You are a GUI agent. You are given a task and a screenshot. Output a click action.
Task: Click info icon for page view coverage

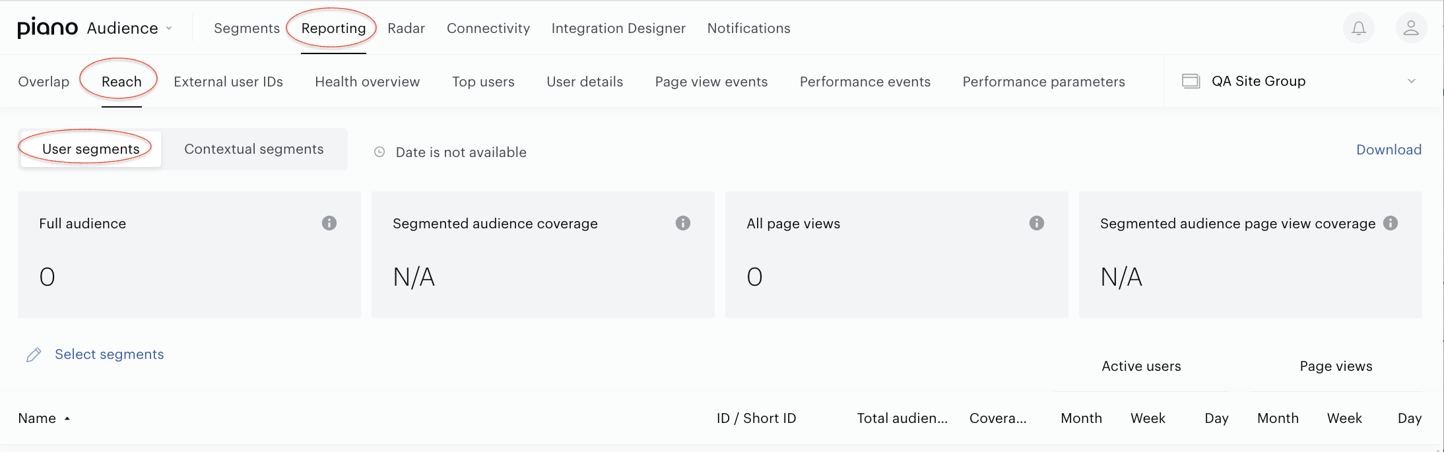point(1391,223)
